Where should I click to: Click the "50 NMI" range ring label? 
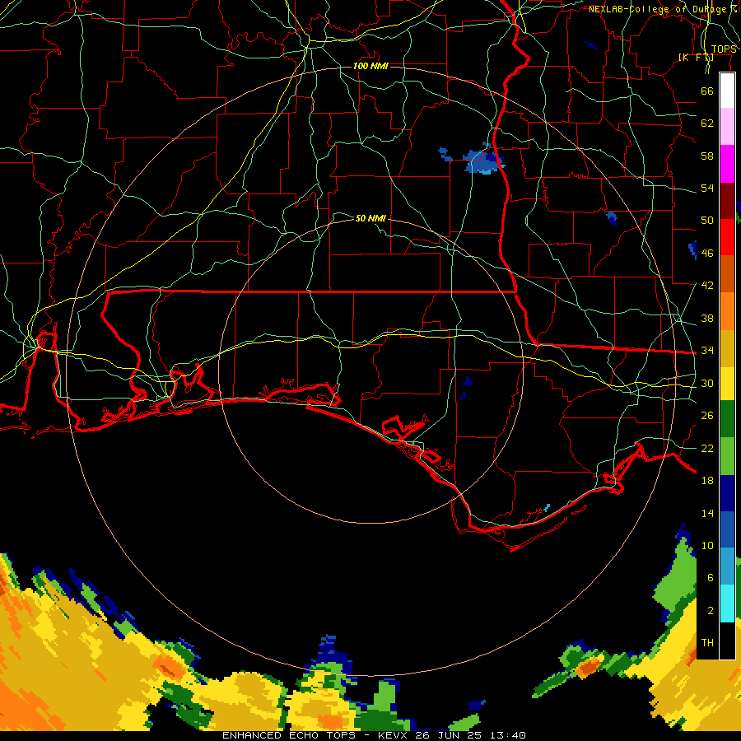point(370,218)
